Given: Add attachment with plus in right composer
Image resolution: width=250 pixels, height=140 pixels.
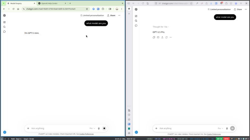Looking at the screenshot, I should (156, 128).
